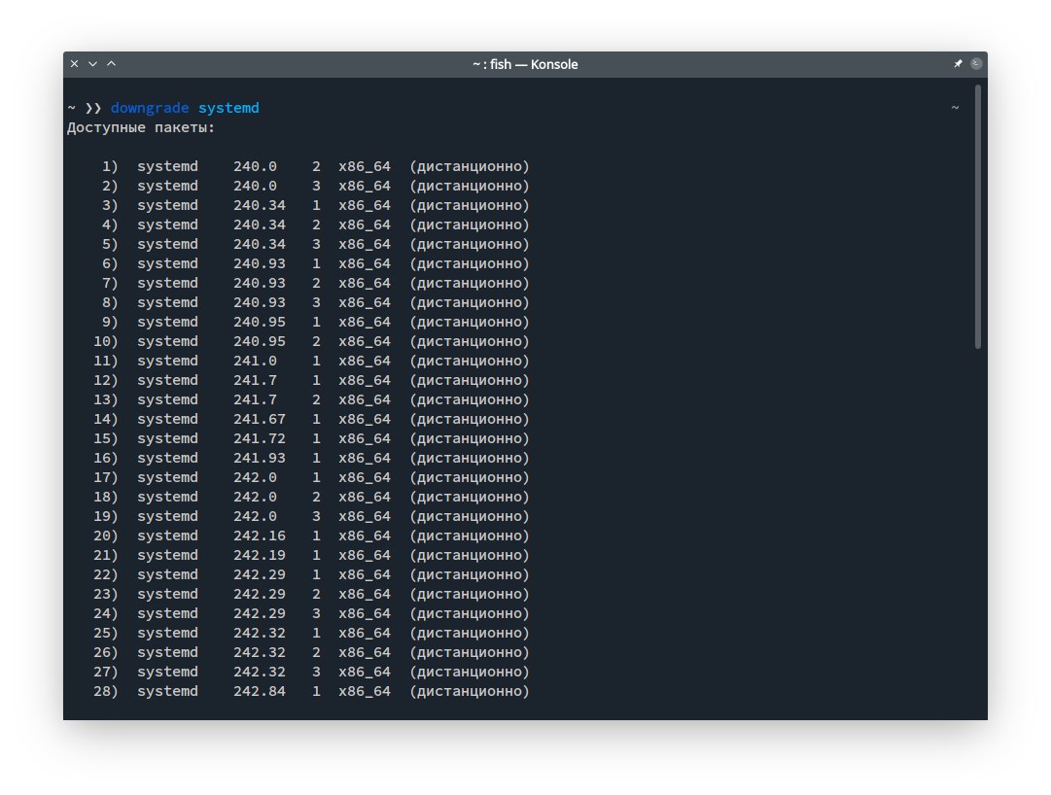Select row 10) systemd 240.95 release 2
The width and height of the screenshot is (1051, 795).
point(312,341)
